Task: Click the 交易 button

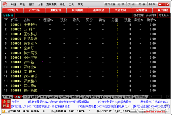Action: point(142,4)
